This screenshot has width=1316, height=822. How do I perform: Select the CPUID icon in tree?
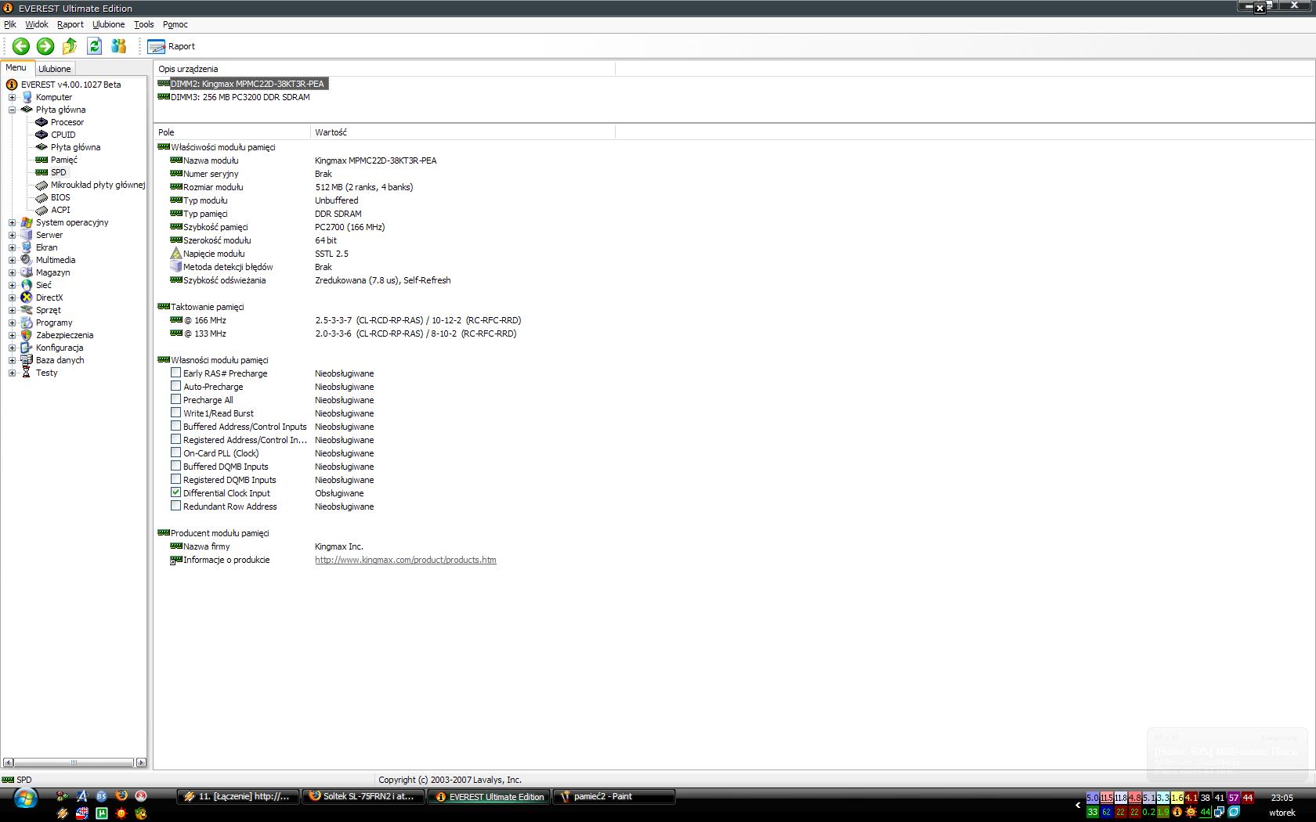[42, 135]
